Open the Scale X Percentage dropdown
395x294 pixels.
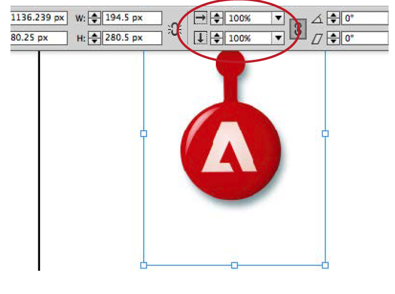pos(278,18)
